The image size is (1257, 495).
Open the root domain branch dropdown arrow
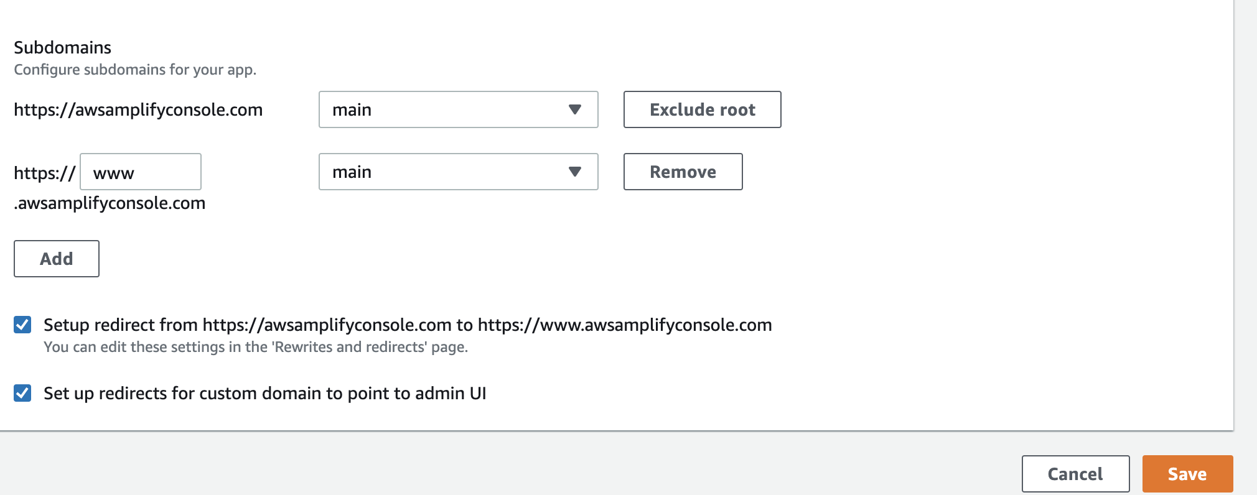coord(576,109)
